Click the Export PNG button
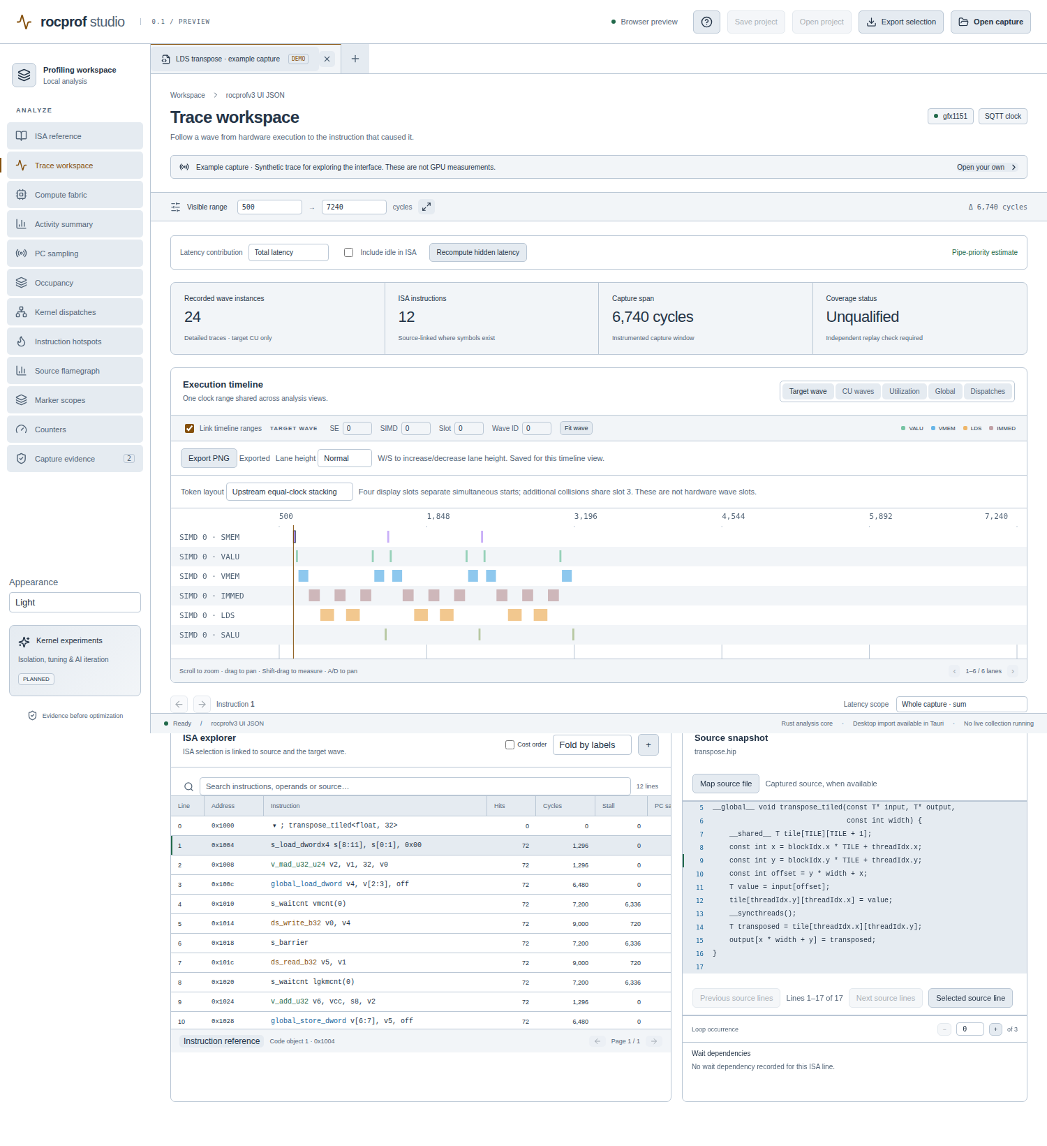This screenshot has height=1146, width=1047. click(209, 458)
